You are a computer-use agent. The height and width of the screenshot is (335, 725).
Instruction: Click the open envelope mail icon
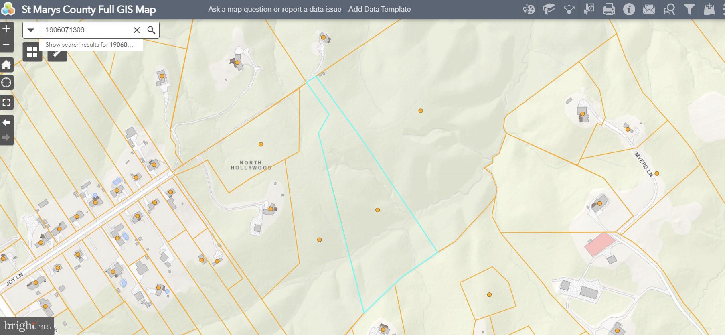pyautogui.click(x=649, y=9)
